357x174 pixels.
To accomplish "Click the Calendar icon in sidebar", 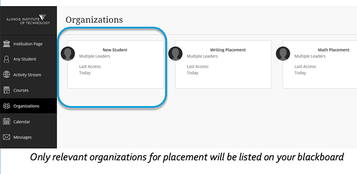I will (6, 122).
